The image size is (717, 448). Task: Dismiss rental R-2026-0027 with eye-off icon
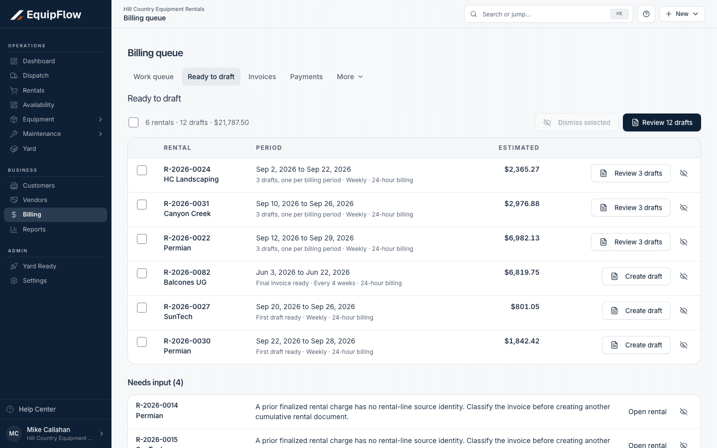684,311
